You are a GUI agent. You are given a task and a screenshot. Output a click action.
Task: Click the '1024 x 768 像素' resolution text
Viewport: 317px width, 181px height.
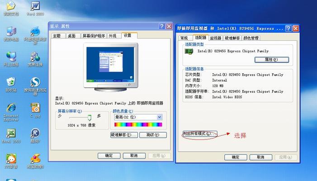click(81, 125)
